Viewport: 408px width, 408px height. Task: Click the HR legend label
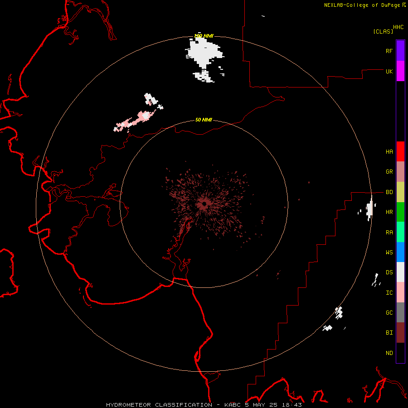(389, 212)
